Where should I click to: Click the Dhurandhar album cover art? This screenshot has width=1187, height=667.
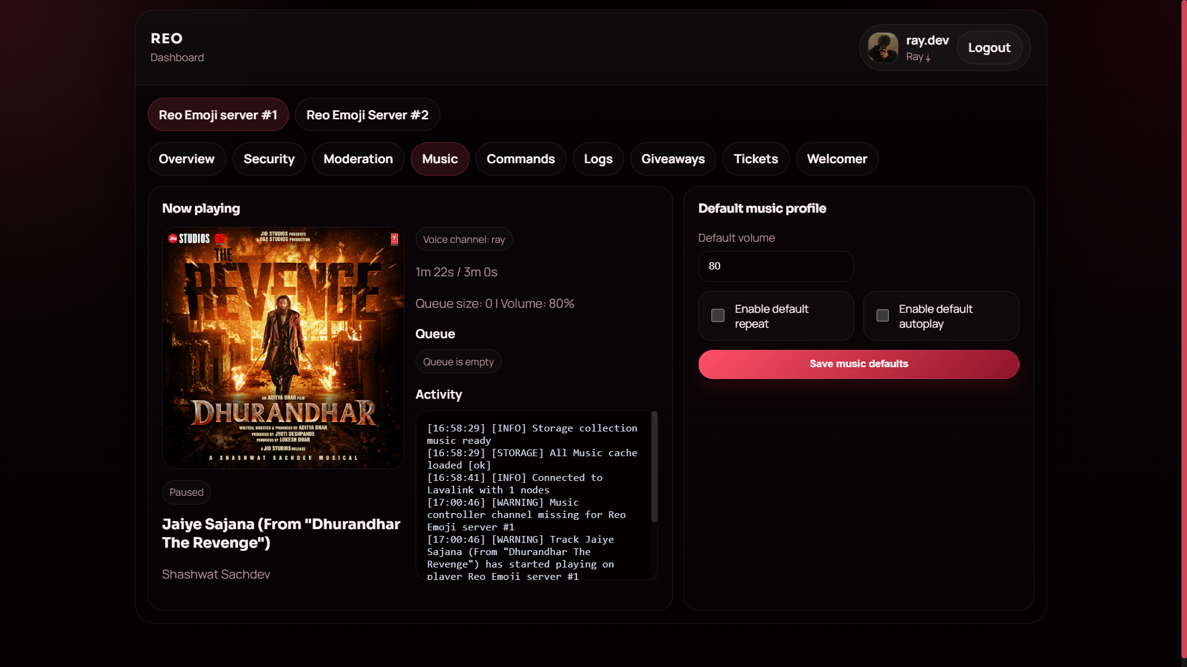[283, 348]
